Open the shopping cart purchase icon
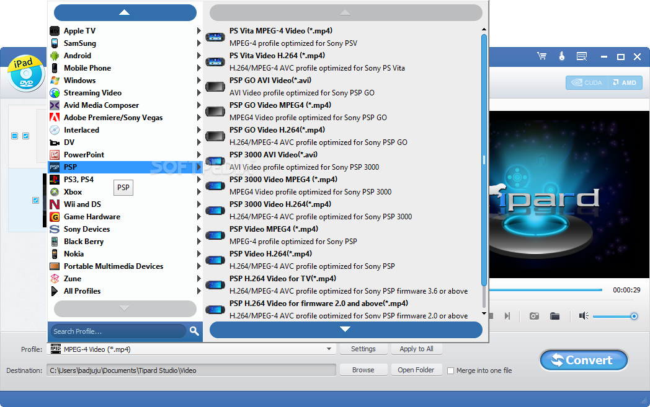650x407 pixels. [541, 56]
